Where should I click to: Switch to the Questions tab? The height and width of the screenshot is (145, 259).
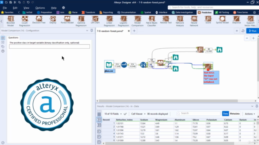(13, 37)
